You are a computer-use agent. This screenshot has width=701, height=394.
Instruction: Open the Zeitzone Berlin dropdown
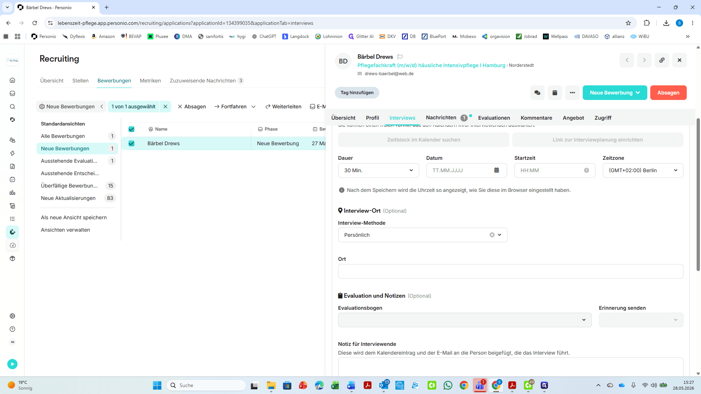click(643, 170)
